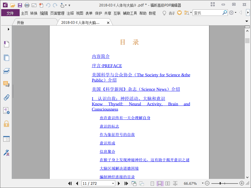Screen dimensions: 251x188
Task: Open the Form Fields panel in the sidebar
Action: pos(6,139)
